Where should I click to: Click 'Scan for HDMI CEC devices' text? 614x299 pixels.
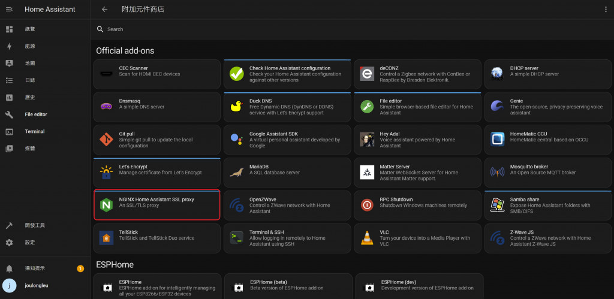click(149, 74)
